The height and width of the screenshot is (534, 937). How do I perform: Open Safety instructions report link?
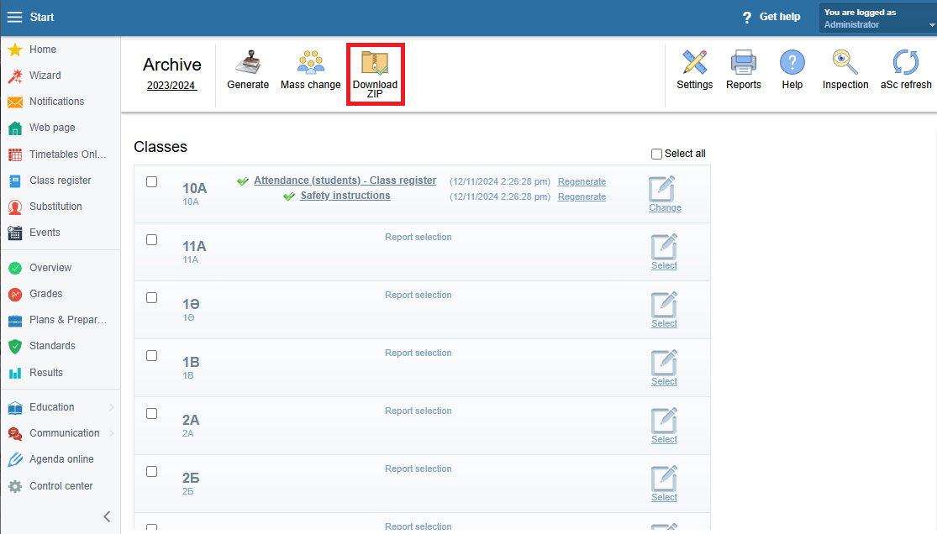coord(345,196)
